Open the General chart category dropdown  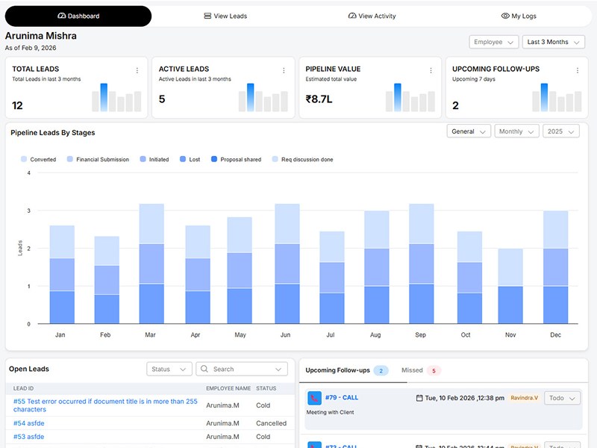coord(469,131)
